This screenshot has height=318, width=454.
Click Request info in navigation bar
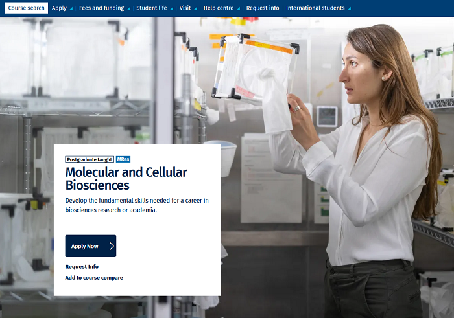coord(263,8)
